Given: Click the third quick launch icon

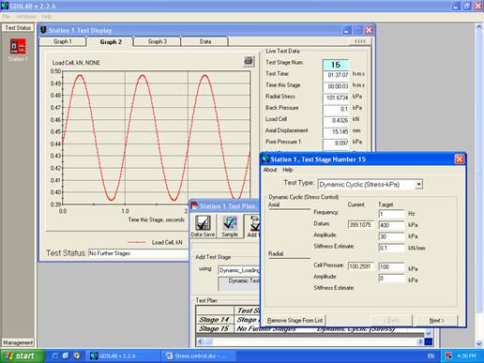Looking at the screenshot, I should pos(77,355).
